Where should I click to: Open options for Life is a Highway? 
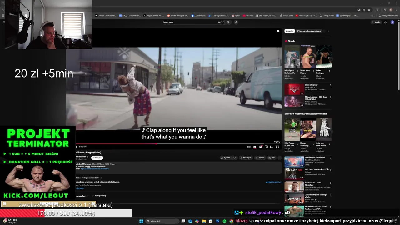(x=331, y=85)
